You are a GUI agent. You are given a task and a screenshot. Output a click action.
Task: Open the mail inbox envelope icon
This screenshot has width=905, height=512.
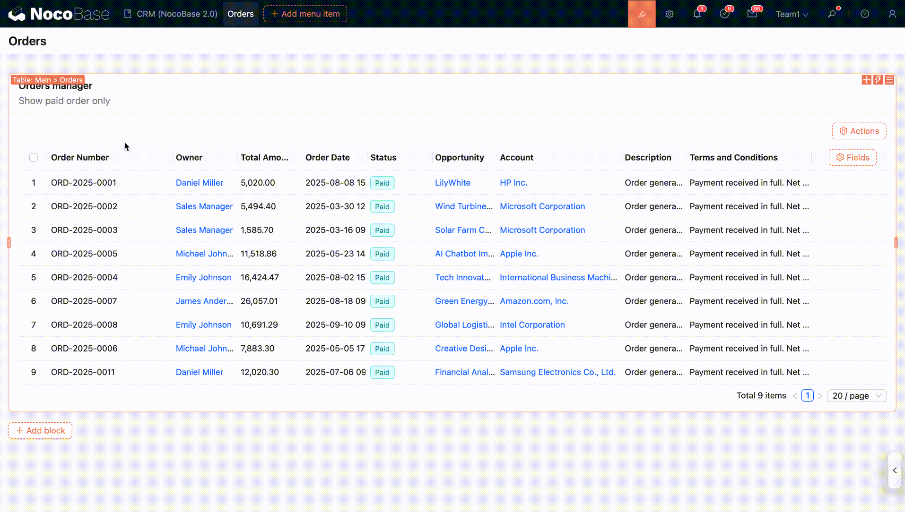752,14
